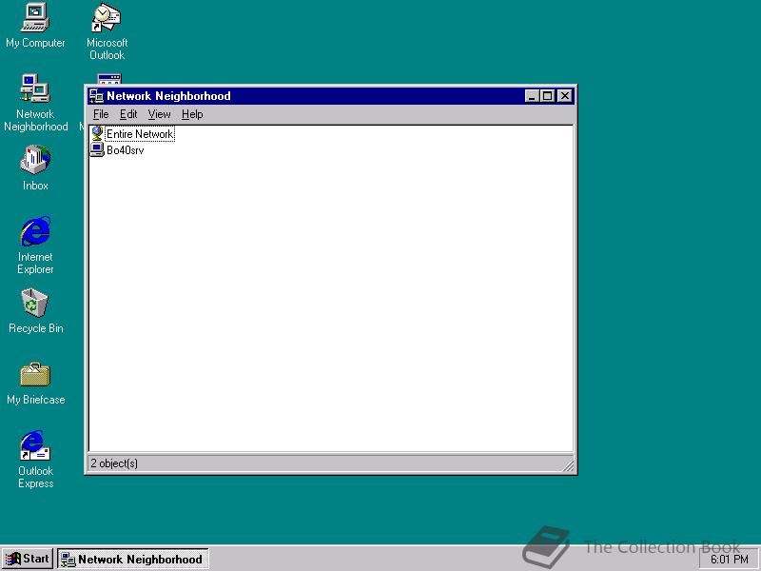Click the Network Neighborhood taskbar button

(133, 559)
